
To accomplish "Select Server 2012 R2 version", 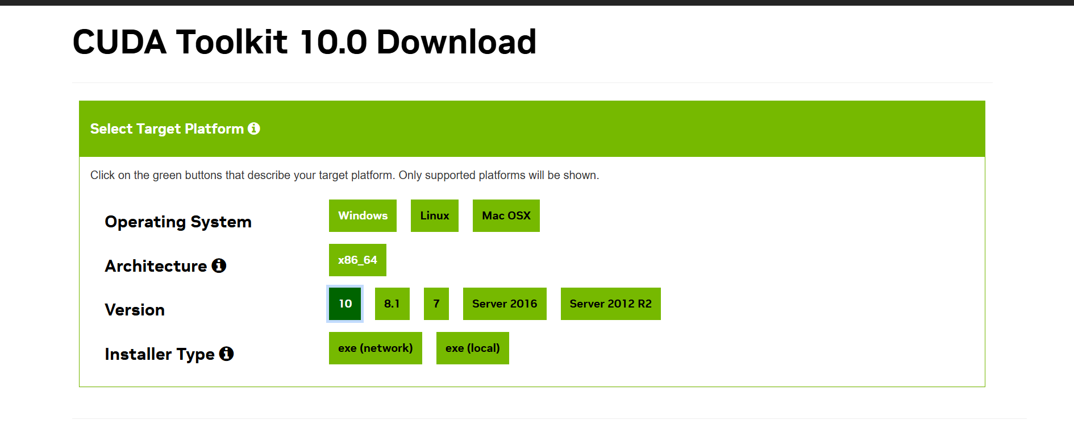I will pyautogui.click(x=611, y=304).
